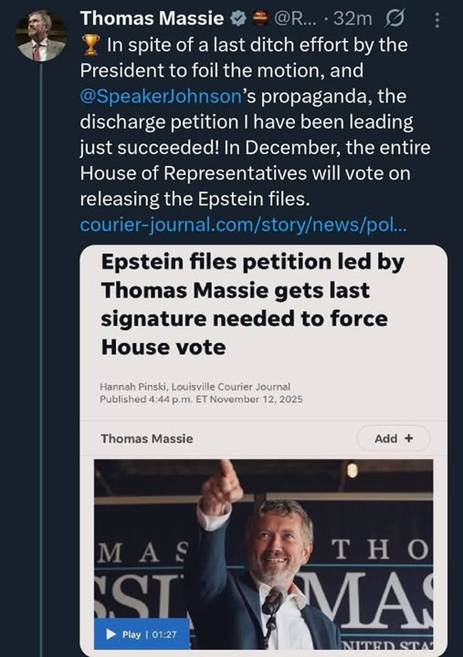This screenshot has width=463, height=657.
Task: Click the trophy emoji starting the post
Action: pyautogui.click(x=91, y=45)
